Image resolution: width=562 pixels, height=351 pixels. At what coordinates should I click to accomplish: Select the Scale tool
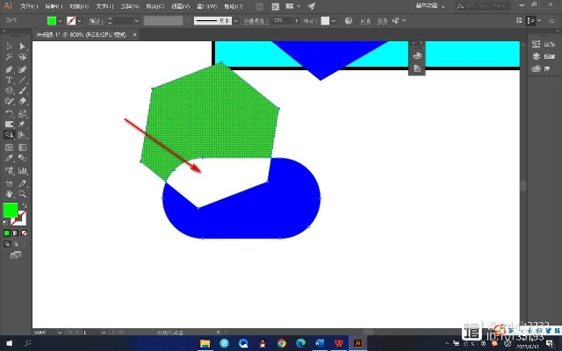click(x=22, y=114)
